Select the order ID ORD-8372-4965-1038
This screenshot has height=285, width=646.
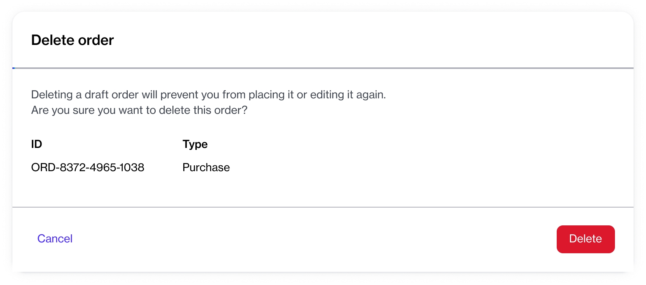(x=88, y=167)
